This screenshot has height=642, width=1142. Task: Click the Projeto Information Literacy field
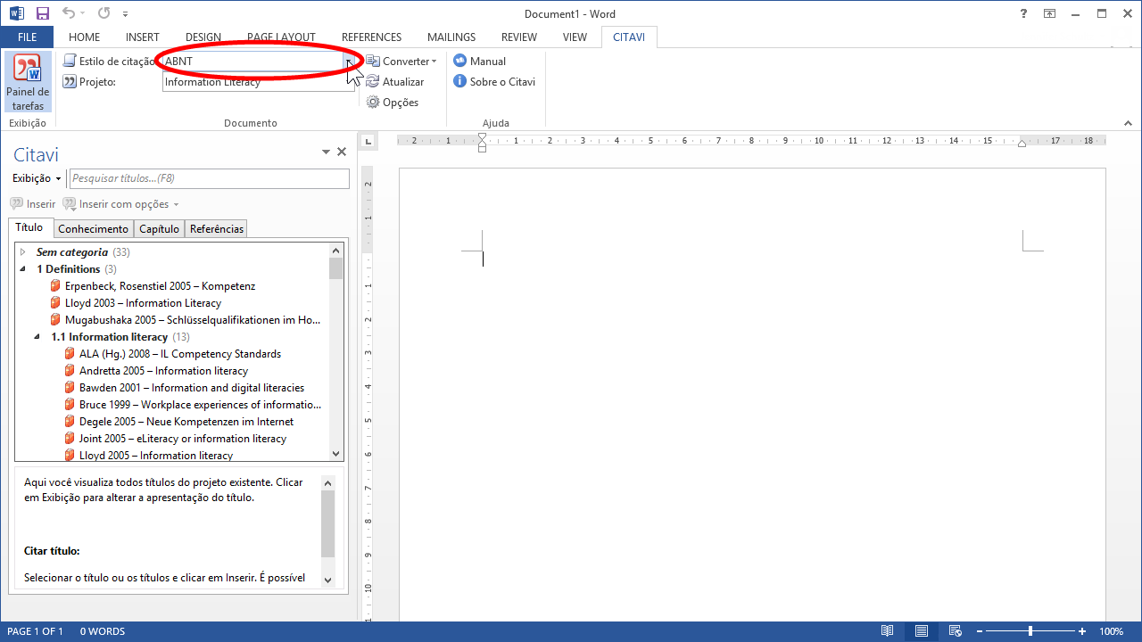click(259, 82)
